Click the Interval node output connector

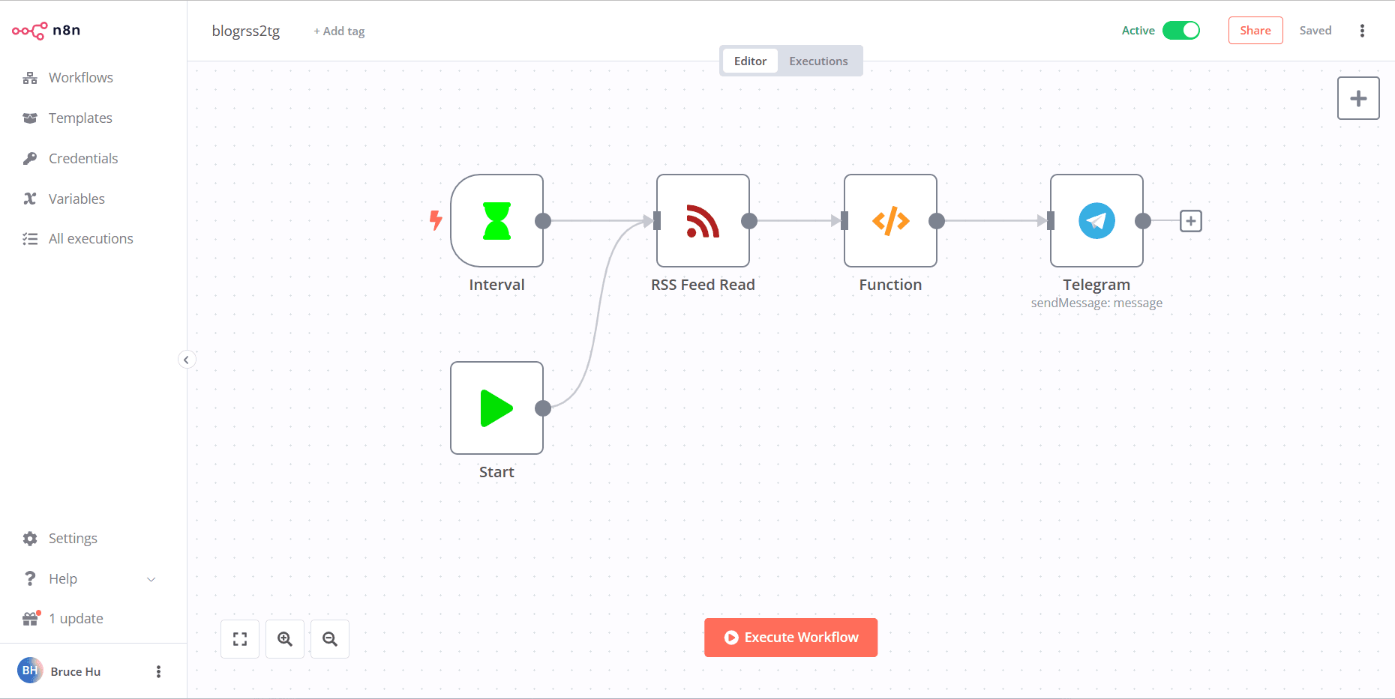(x=543, y=221)
